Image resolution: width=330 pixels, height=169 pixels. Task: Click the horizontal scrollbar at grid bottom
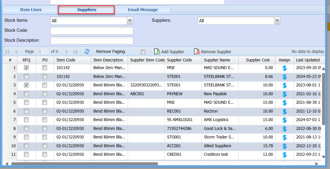(x=85, y=164)
